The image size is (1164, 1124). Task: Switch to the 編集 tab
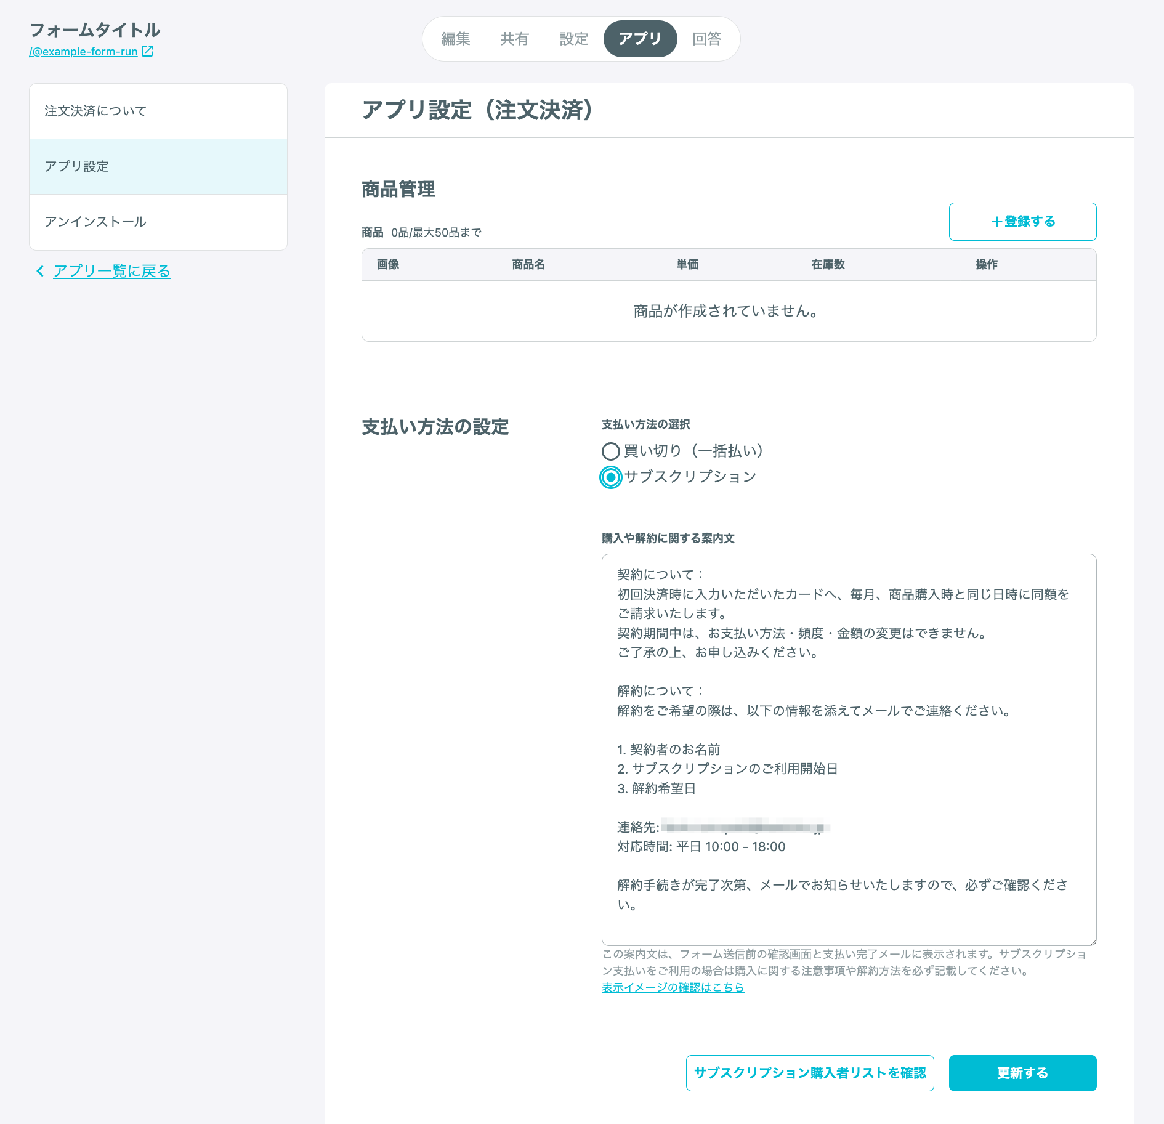point(456,39)
